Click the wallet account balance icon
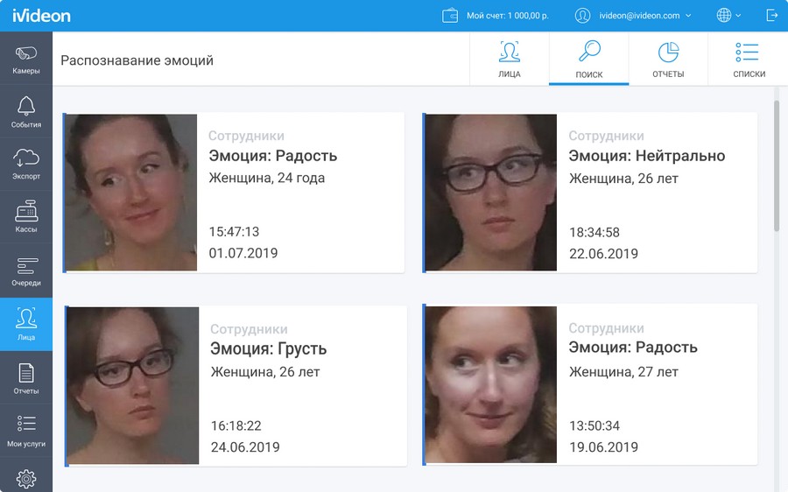 [x=450, y=16]
